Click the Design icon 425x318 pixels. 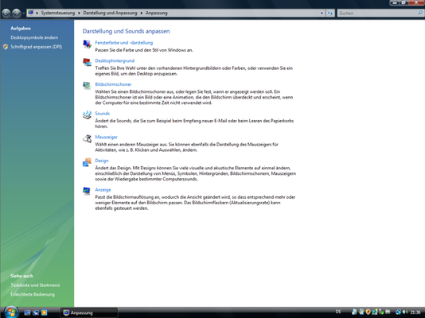(87, 162)
